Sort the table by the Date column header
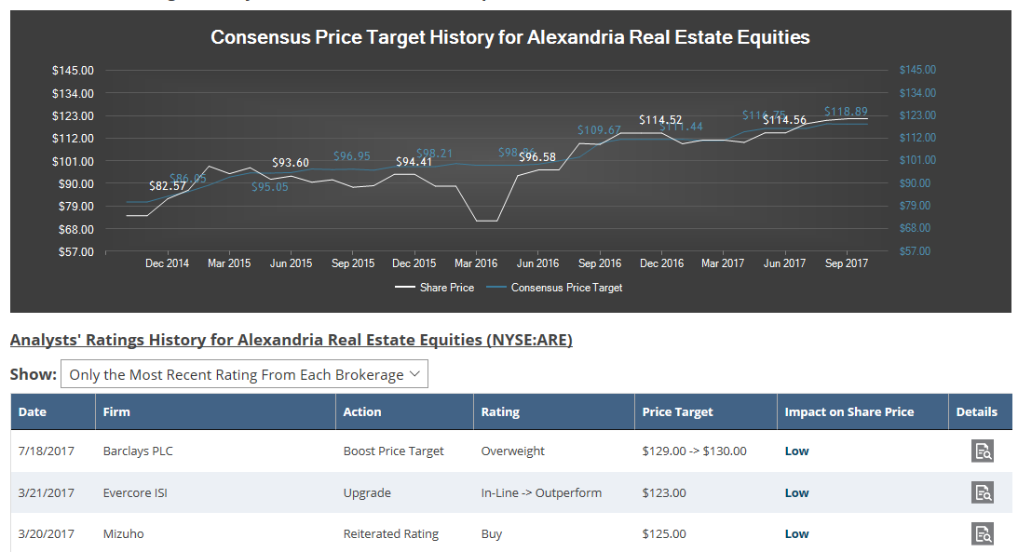 (34, 411)
